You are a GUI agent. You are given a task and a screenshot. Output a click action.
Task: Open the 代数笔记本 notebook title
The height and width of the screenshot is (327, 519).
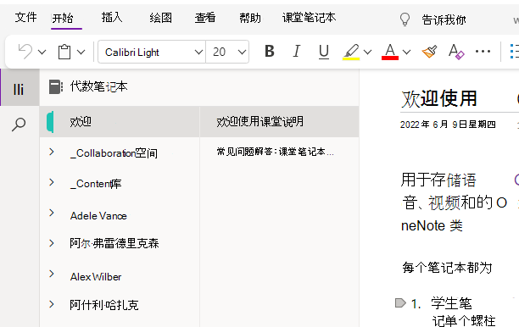click(x=98, y=86)
